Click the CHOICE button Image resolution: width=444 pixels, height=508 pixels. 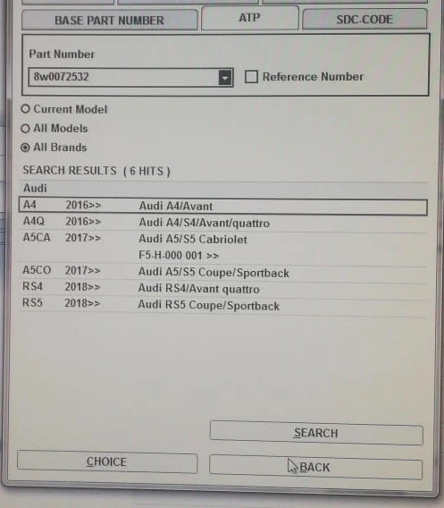tap(107, 461)
